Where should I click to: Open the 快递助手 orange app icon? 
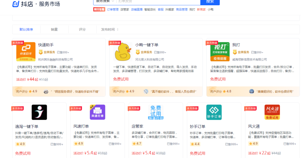click(26, 52)
